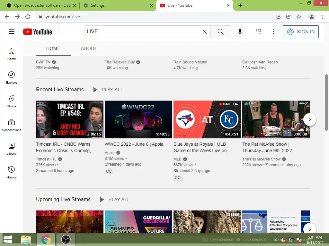The image size is (329, 246).
Task: Click the taskbar clock showing 5:01 AM
Action: 315,240
